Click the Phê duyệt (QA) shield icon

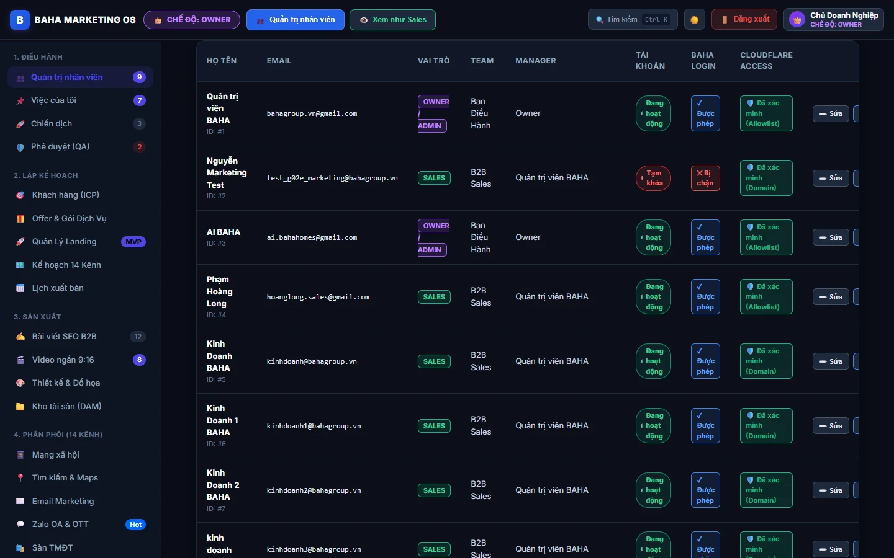pyautogui.click(x=20, y=147)
